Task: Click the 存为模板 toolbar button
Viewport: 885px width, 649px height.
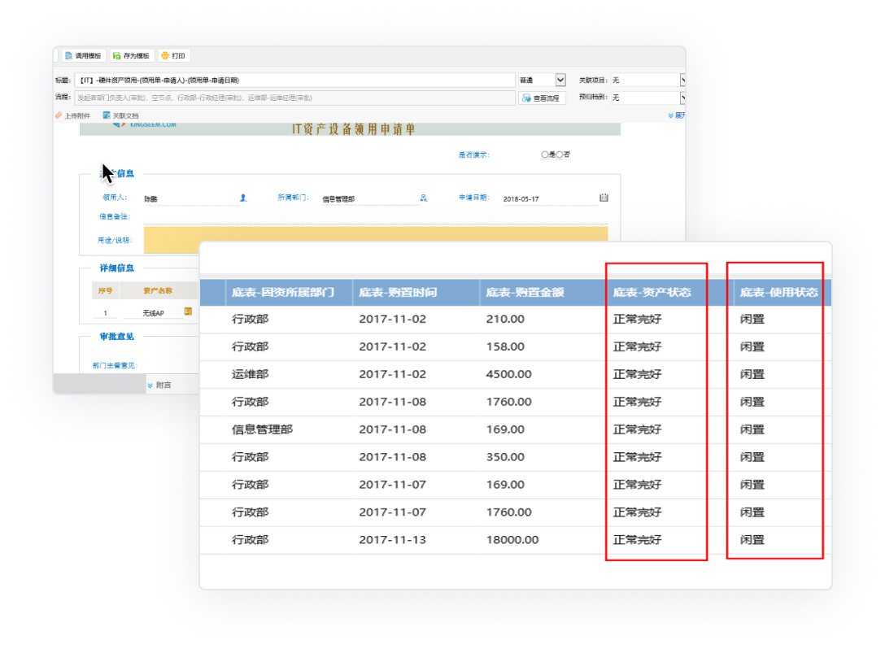Action: click(131, 56)
